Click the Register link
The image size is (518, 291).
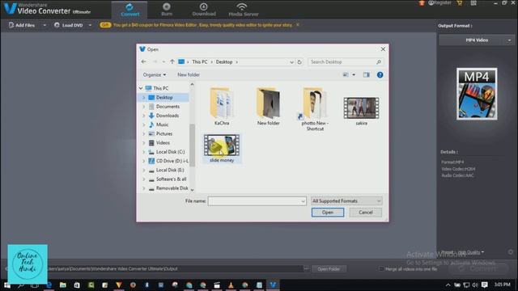click(x=440, y=3)
